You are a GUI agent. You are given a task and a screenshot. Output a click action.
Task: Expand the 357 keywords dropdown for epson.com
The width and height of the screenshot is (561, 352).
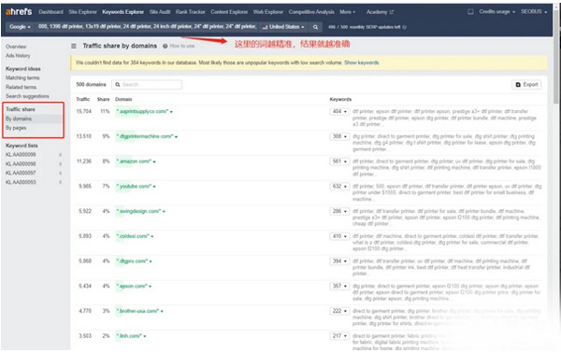pos(339,287)
